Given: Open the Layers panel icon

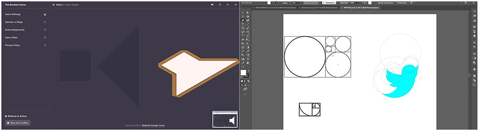Looking at the screenshot, I should click(474, 76).
